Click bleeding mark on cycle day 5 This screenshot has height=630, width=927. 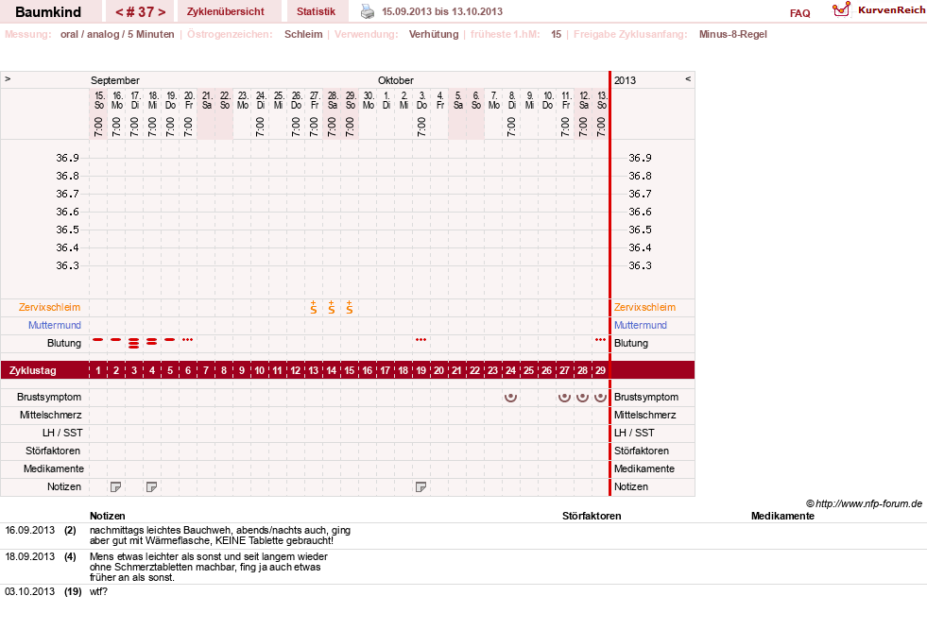(x=170, y=340)
